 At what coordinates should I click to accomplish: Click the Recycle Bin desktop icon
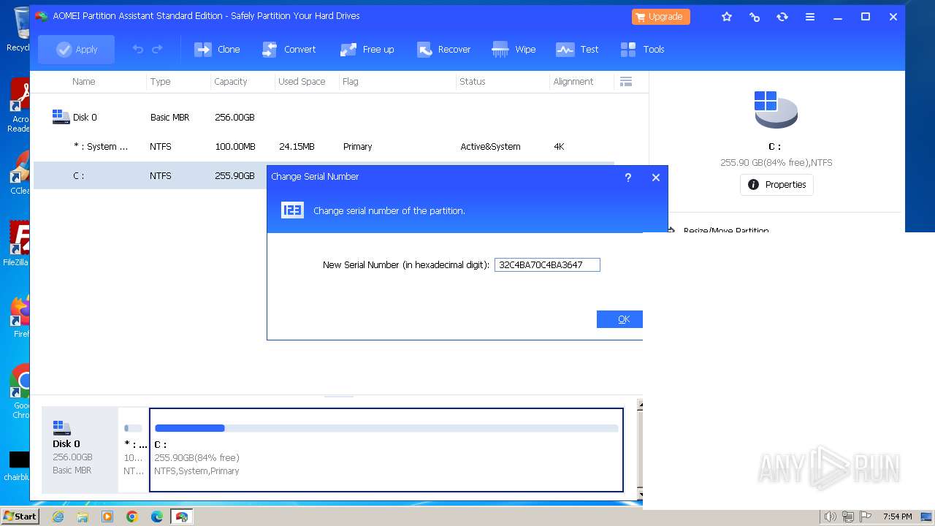[19, 29]
